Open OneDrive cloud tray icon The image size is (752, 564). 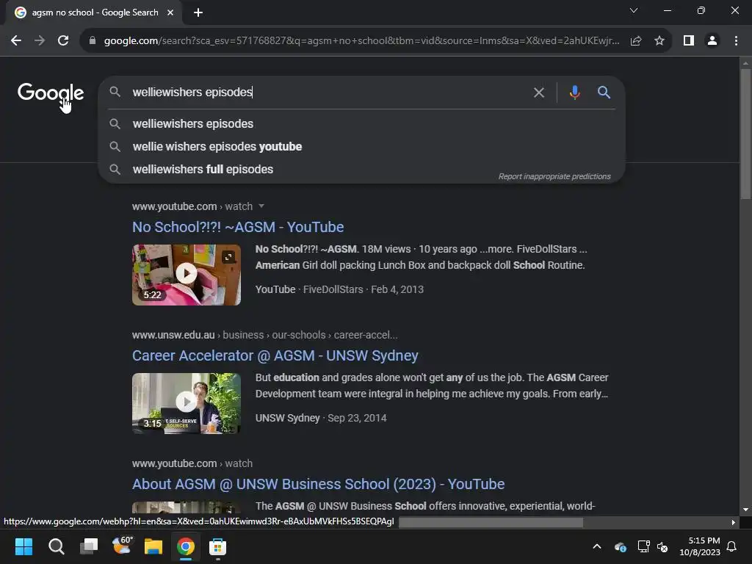pyautogui.click(x=620, y=546)
